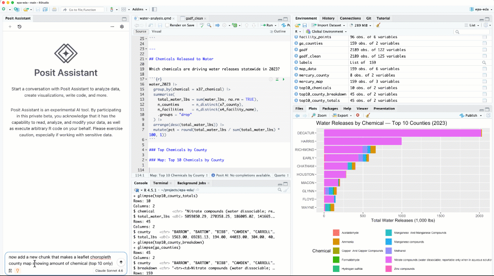Open the Quarto file type dropdown in status bar
The image size is (494, 276).
(281, 176)
